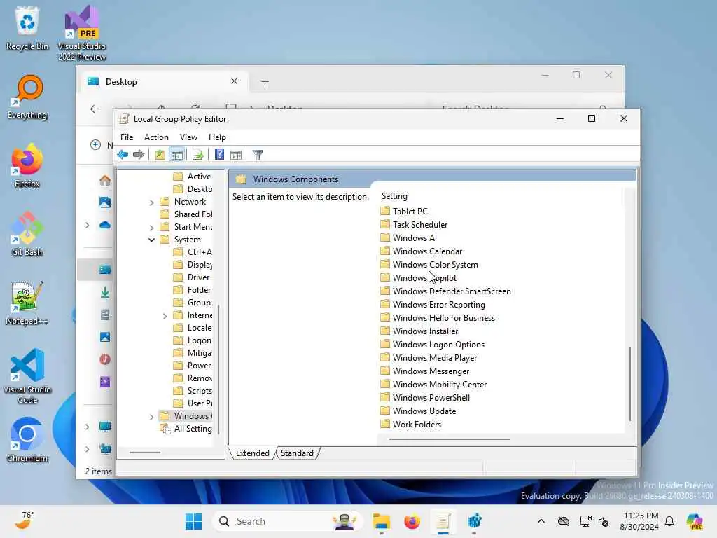Viewport: 717px width, 538px height.
Task: Collapse the System tree node
Action: [151, 240]
